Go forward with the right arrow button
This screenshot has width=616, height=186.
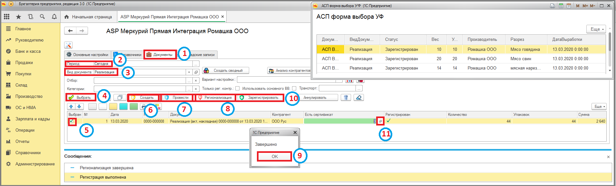82,31
